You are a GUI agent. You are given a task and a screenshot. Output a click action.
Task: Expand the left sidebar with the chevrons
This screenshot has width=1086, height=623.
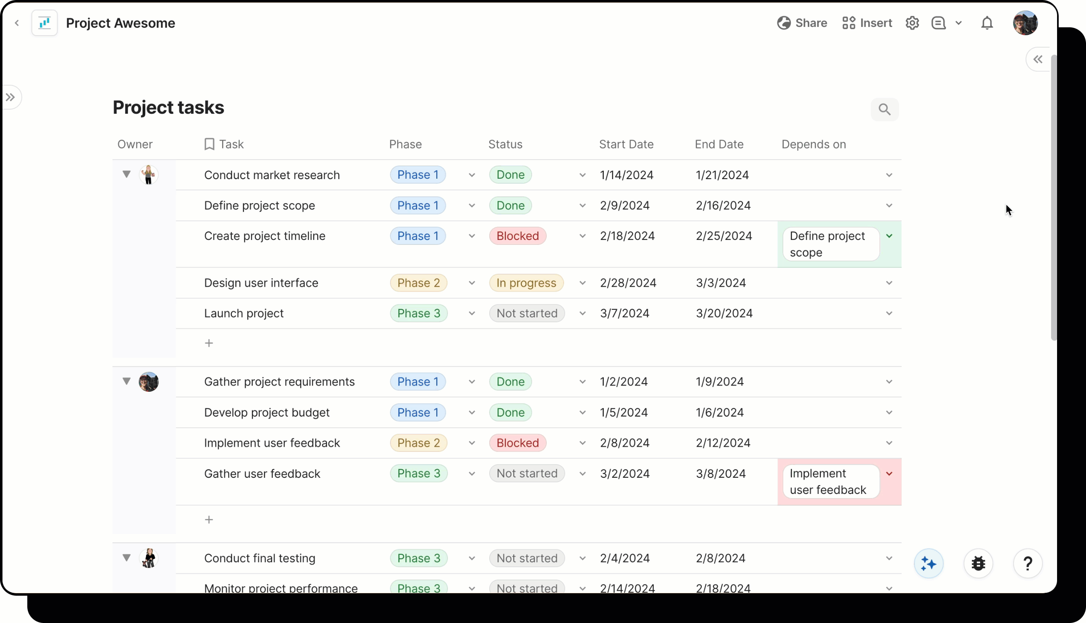point(11,97)
